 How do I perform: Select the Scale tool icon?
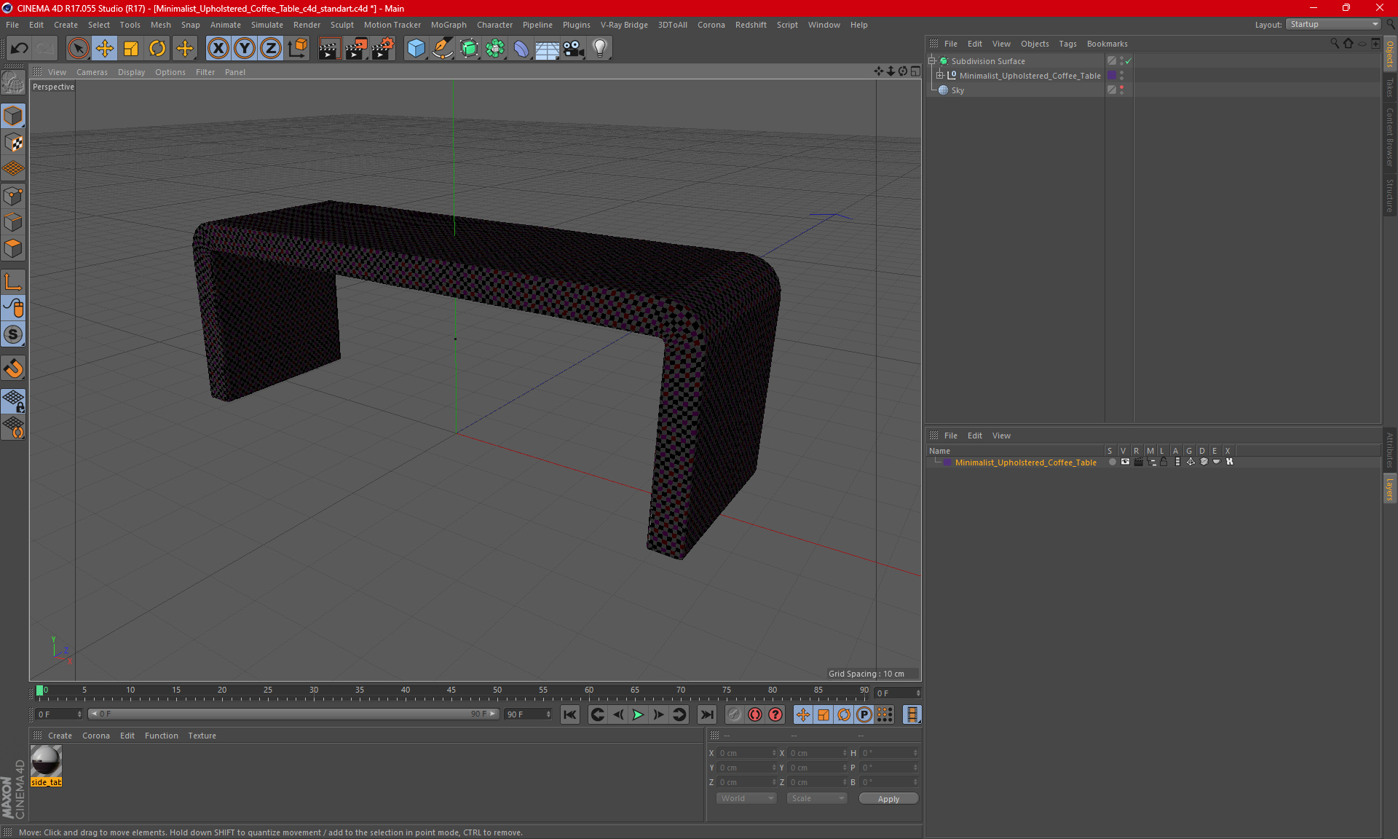[x=131, y=49]
